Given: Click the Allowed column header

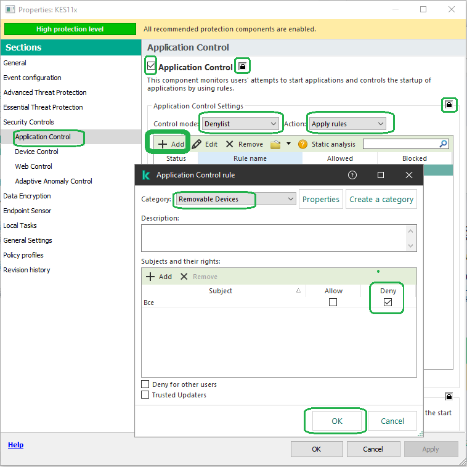Looking at the screenshot, I should pyautogui.click(x=340, y=158).
